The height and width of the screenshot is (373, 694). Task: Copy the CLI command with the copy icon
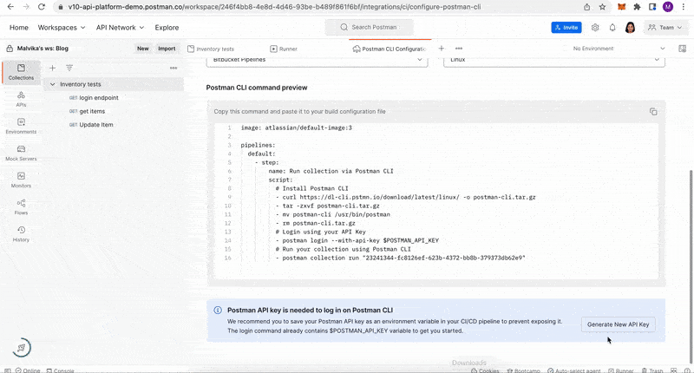click(653, 112)
